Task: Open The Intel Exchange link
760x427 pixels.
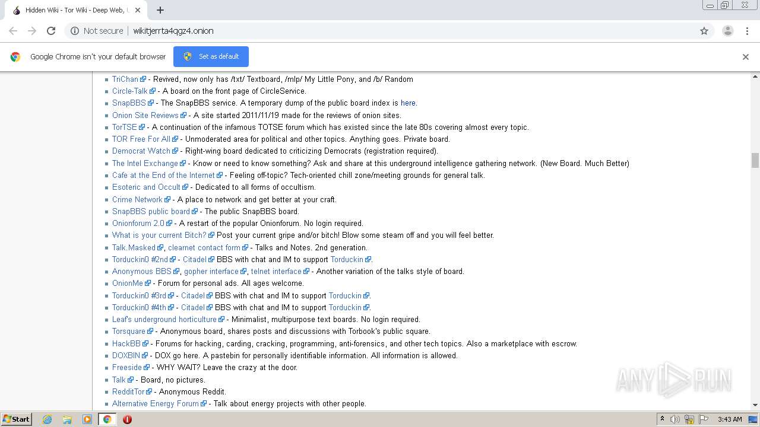Action: [145, 163]
